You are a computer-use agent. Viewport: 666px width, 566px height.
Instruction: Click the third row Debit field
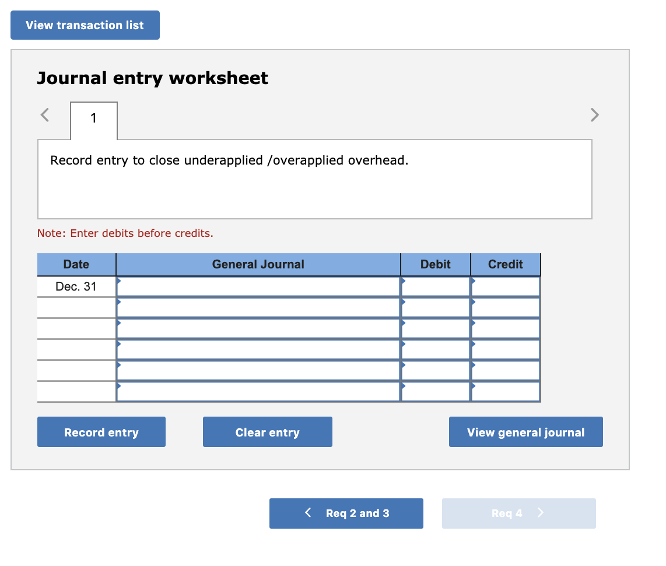click(x=436, y=329)
